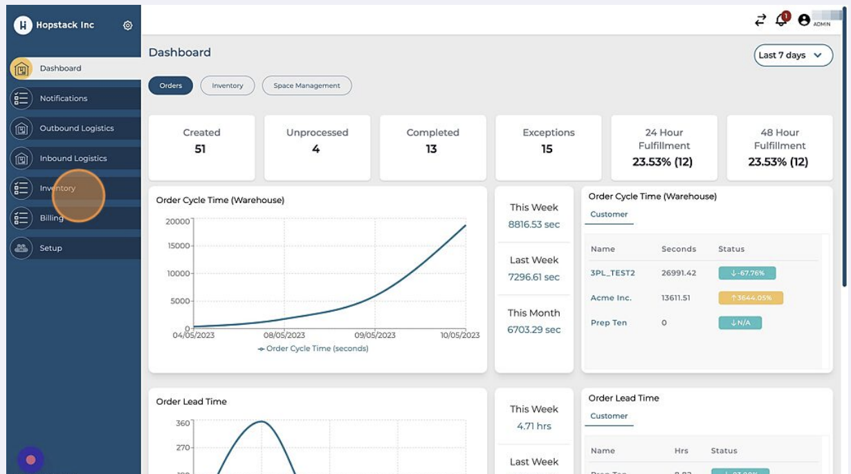Image resolution: width=851 pixels, height=474 pixels.
Task: Switch to the Space Management tab
Action: click(x=306, y=86)
